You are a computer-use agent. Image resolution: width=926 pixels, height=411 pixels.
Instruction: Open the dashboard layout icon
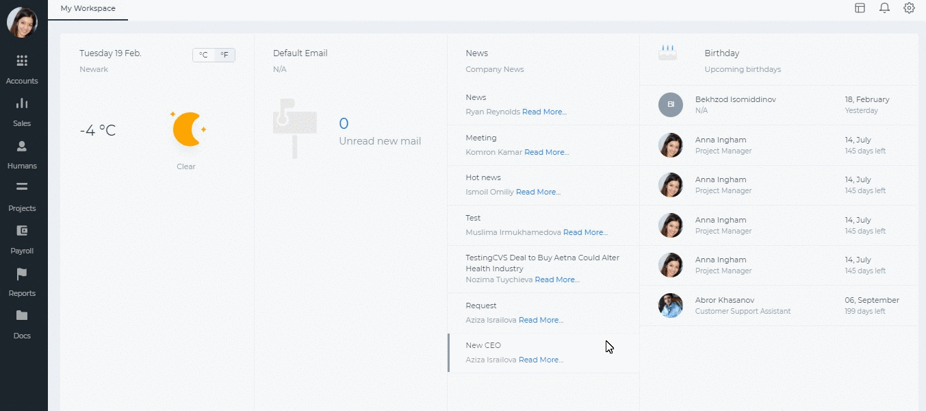pyautogui.click(x=860, y=8)
